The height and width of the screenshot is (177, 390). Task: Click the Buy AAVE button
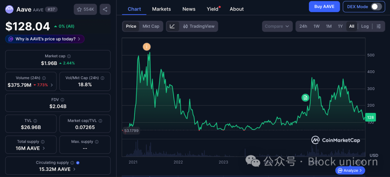pyautogui.click(x=324, y=6)
